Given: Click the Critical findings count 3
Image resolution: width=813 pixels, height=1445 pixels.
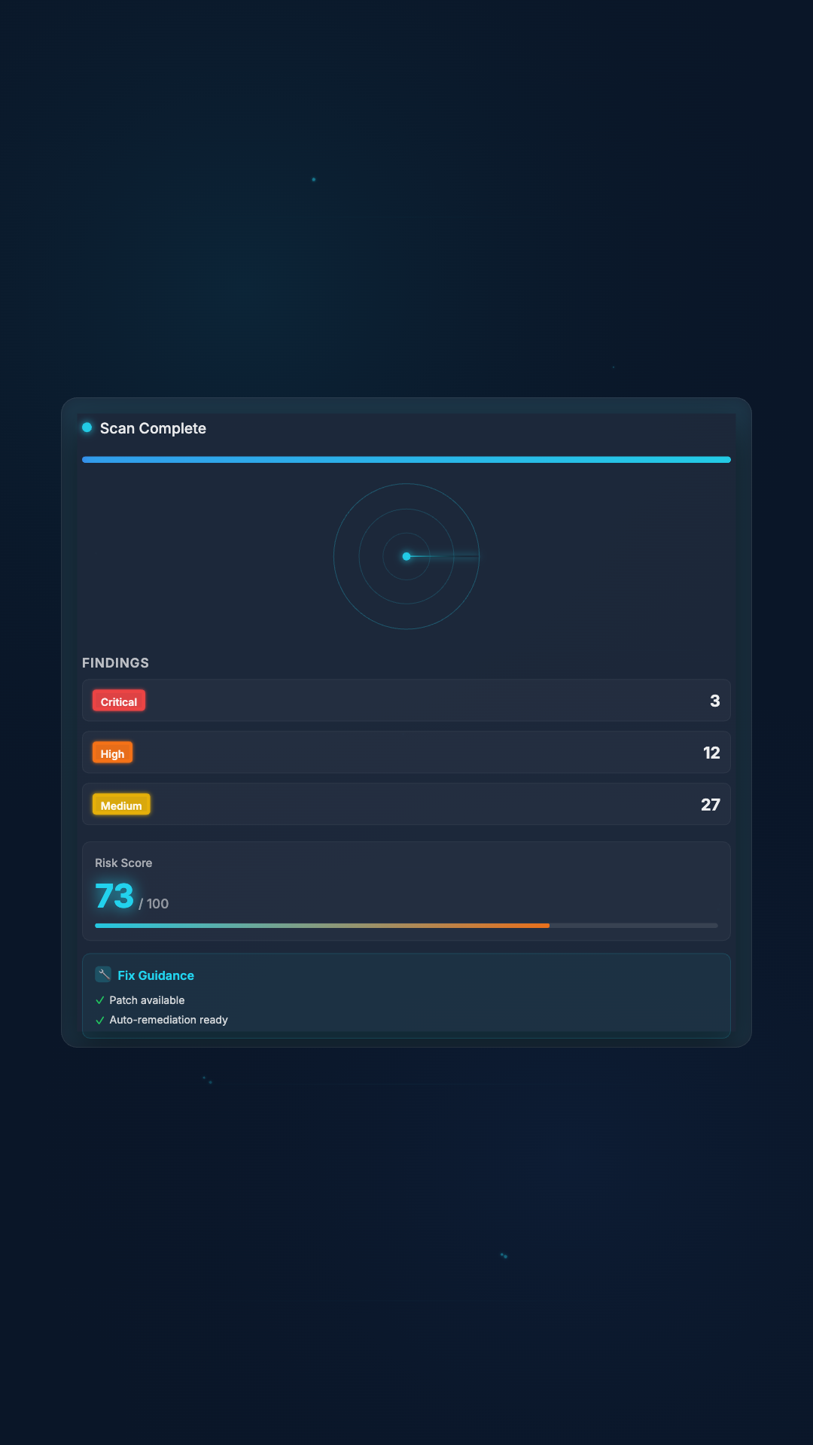Looking at the screenshot, I should [x=714, y=701].
